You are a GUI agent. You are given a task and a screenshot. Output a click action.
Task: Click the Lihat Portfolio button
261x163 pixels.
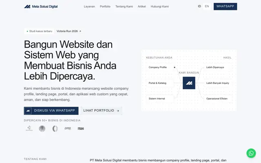[x=101, y=111]
